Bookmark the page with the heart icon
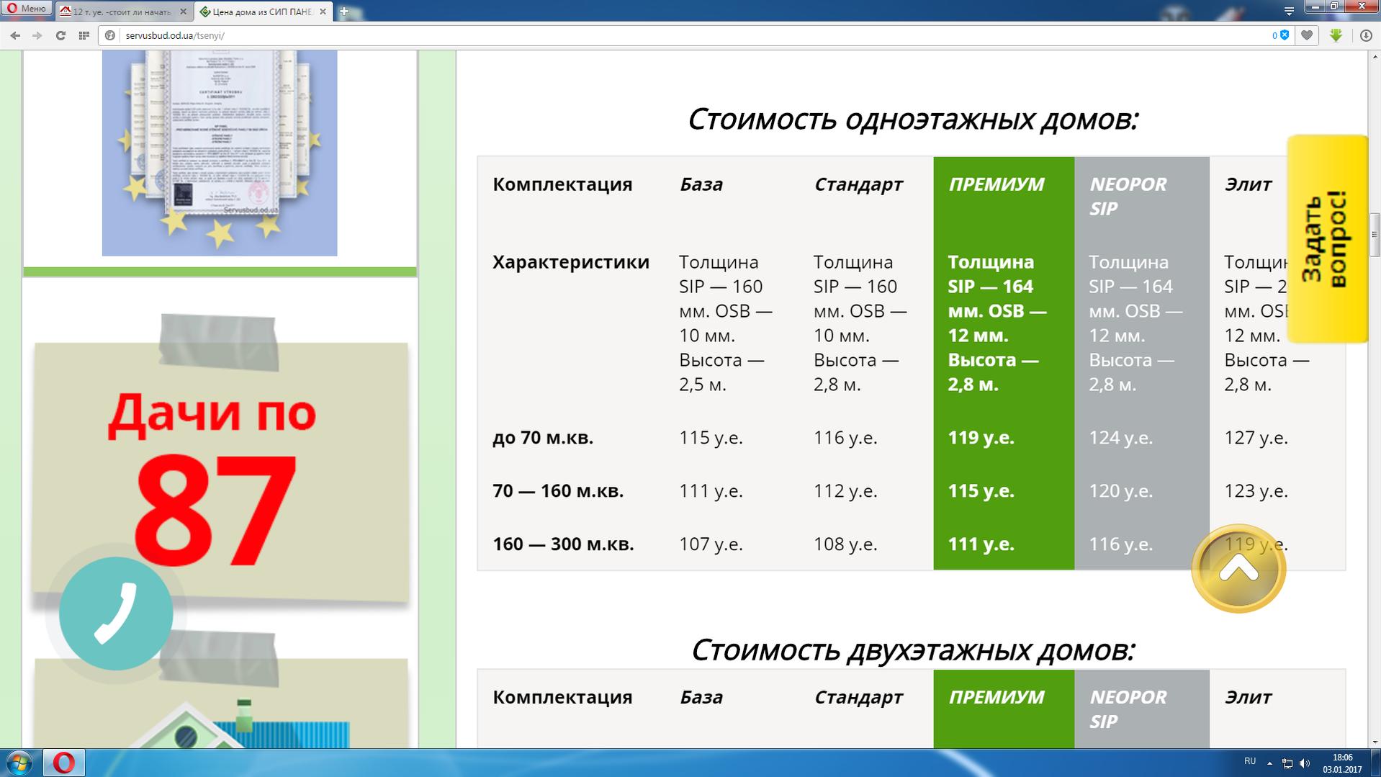This screenshot has height=777, width=1381. 1307,35
